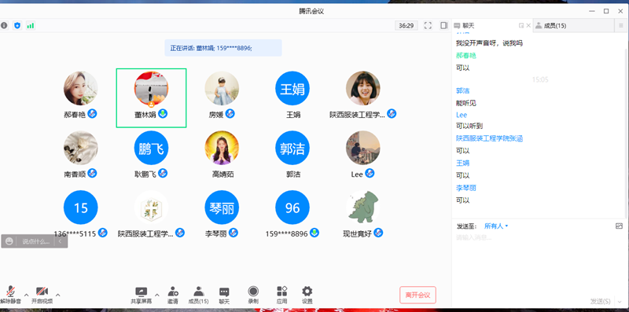Open the 所有人 recipient dropdown

[x=496, y=226]
